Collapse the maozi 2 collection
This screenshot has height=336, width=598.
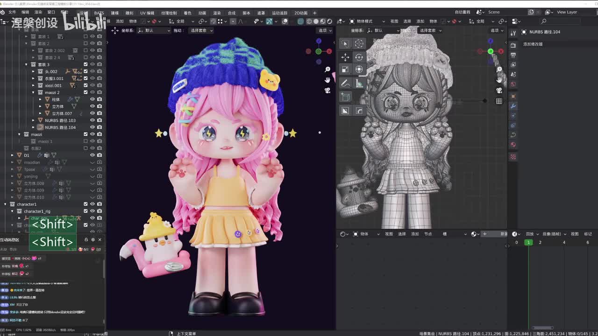[x=33, y=92]
